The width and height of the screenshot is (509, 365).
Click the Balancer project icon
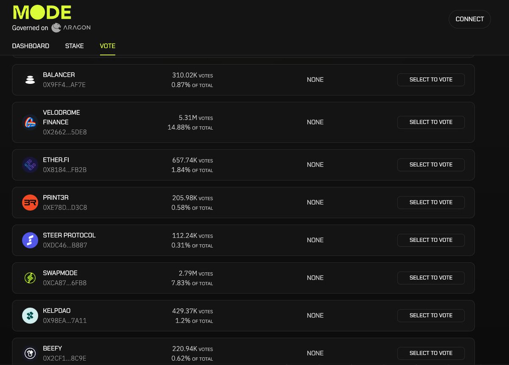tap(30, 80)
